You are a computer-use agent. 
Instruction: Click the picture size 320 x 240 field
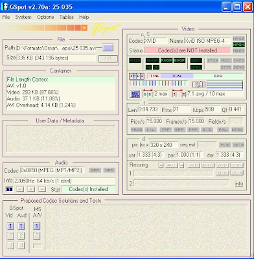[163, 145]
